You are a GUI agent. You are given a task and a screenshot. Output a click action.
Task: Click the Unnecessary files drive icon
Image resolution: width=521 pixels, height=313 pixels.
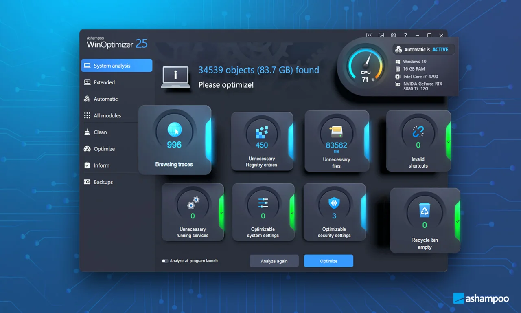tap(336, 132)
